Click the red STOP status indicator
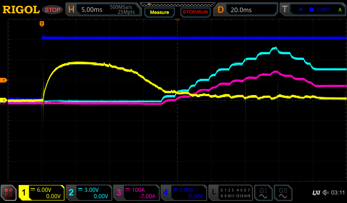This screenshot has height=203, width=347. click(53, 10)
